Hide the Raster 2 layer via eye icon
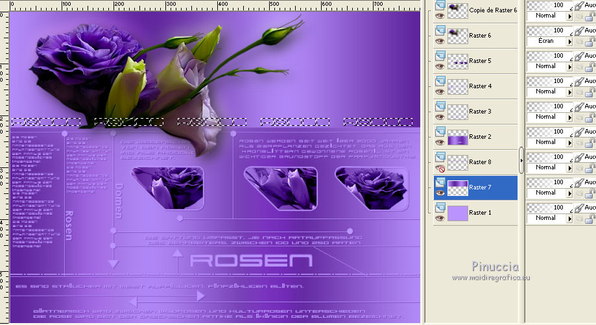The height and width of the screenshot is (325, 596). pyautogui.click(x=440, y=142)
